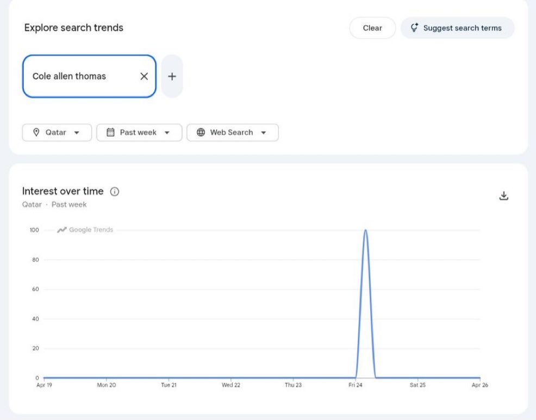Image resolution: width=536 pixels, height=420 pixels.
Task: Click the Sat 25 axis label
Action: (417, 385)
